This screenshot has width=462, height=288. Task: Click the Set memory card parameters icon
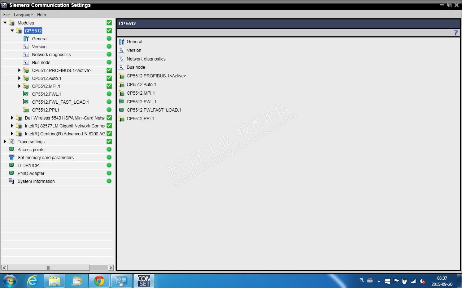(12, 157)
